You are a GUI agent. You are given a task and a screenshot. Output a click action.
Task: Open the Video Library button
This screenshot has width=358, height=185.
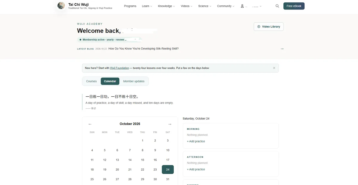[268, 27]
